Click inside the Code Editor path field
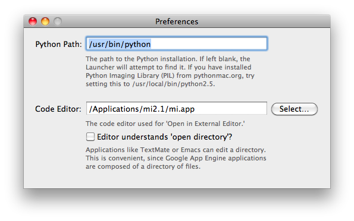 tap(177, 109)
